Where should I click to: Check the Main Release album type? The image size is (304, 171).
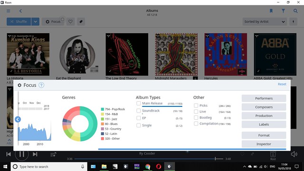(x=138, y=104)
